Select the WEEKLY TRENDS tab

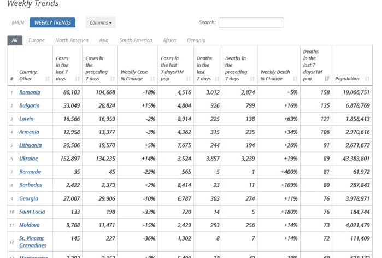[52, 23]
